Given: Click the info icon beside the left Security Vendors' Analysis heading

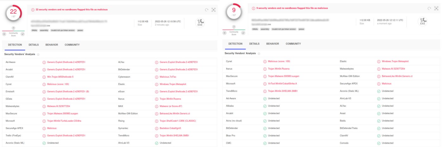Looking at the screenshot, I should [38, 54].
